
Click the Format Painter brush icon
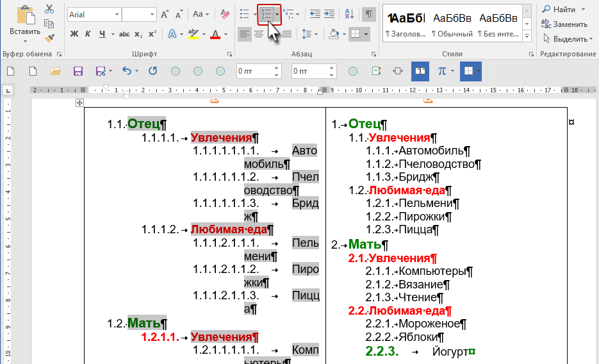49,38
